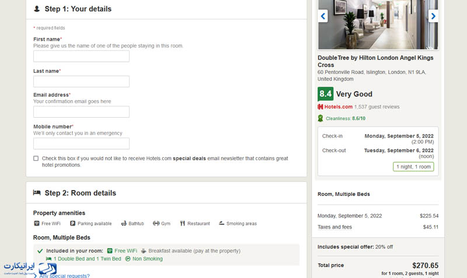The image size is (467, 278).
Task: Click the Gym dumbbell icon
Action: pos(156,223)
